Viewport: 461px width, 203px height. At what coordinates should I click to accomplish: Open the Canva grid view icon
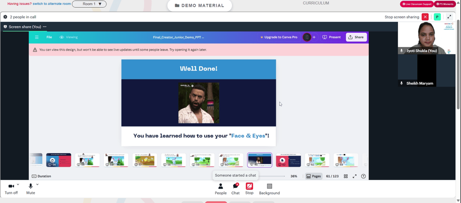click(346, 176)
